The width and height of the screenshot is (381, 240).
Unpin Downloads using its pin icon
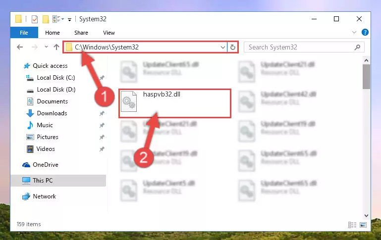102,113
